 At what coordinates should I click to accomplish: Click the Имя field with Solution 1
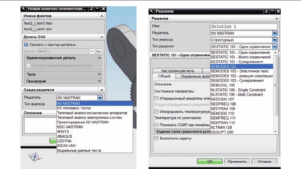click(x=244, y=26)
